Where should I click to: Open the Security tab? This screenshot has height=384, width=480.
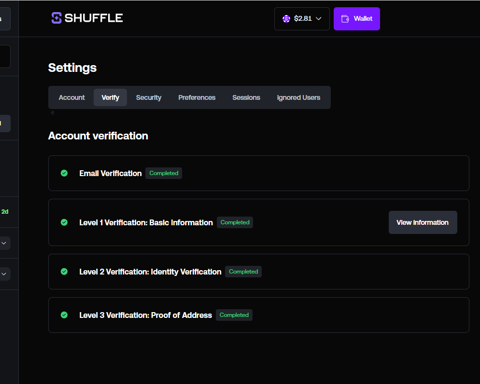pos(148,97)
